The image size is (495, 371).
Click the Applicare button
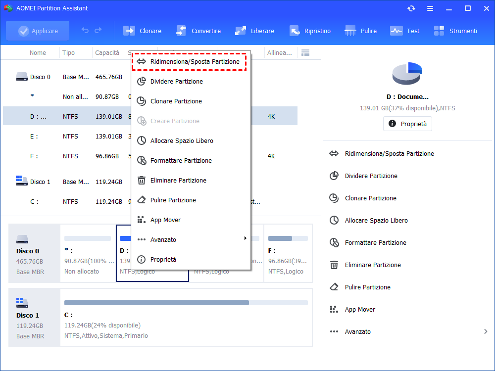pyautogui.click(x=38, y=31)
